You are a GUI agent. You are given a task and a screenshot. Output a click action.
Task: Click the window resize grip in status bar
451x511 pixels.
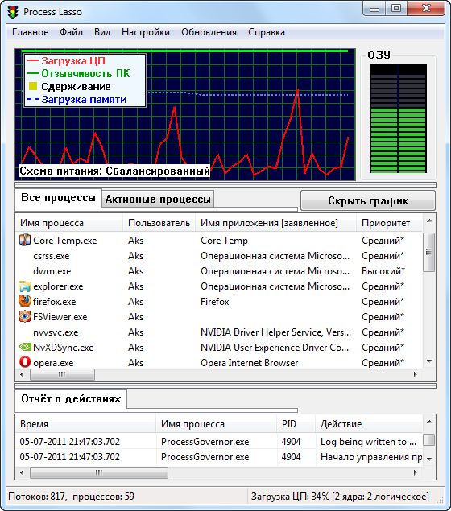441,500
